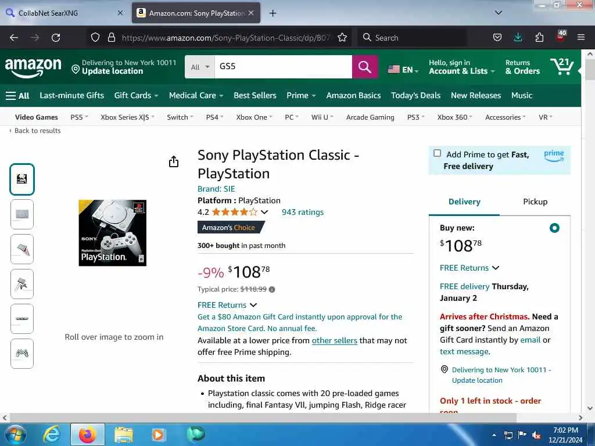Click the muted volume tray icon
Screen dimensions: 595x446
coord(536,436)
